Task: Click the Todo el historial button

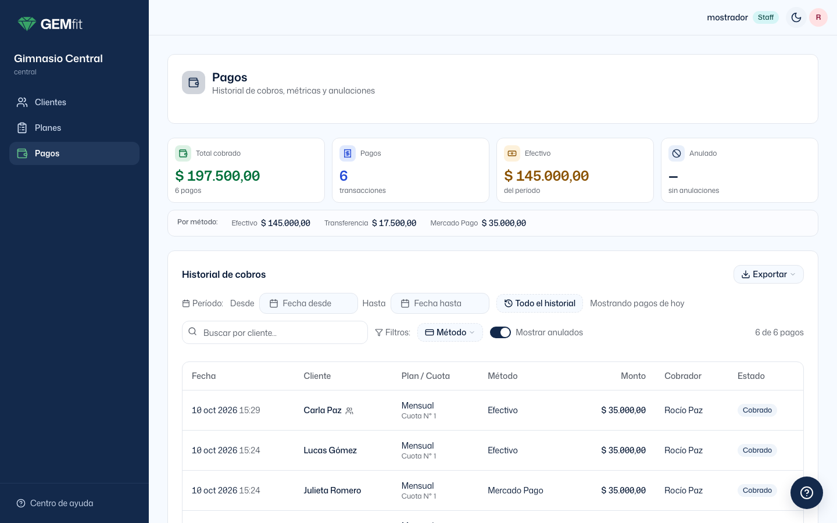Action: coord(539,303)
